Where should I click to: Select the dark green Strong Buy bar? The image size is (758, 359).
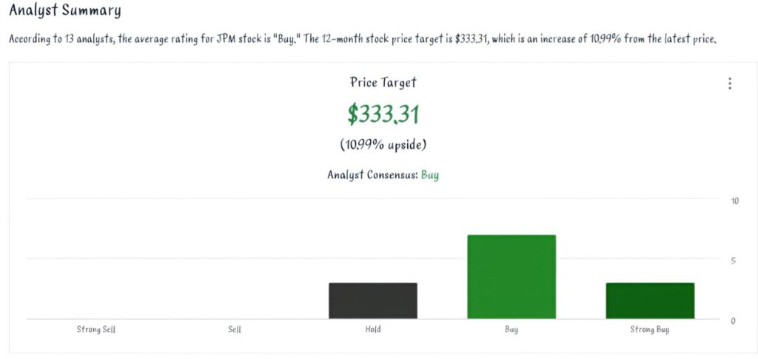(x=650, y=301)
